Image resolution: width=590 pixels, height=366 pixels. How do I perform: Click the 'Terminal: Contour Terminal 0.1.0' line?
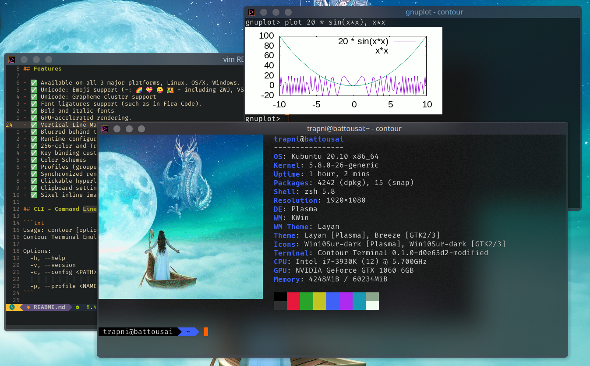[x=381, y=253]
